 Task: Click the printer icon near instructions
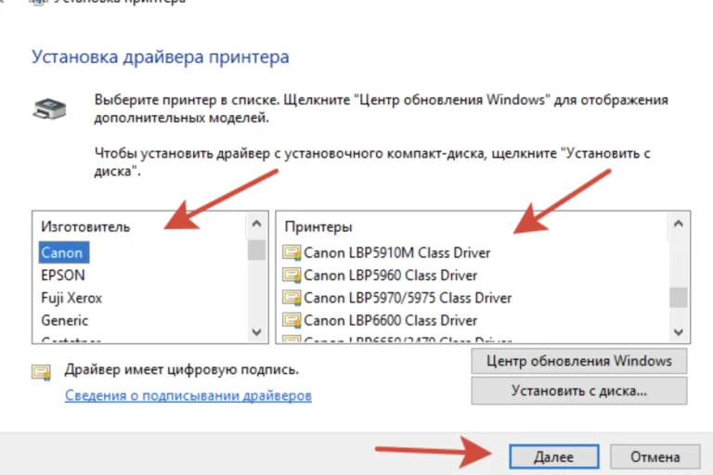point(49,109)
